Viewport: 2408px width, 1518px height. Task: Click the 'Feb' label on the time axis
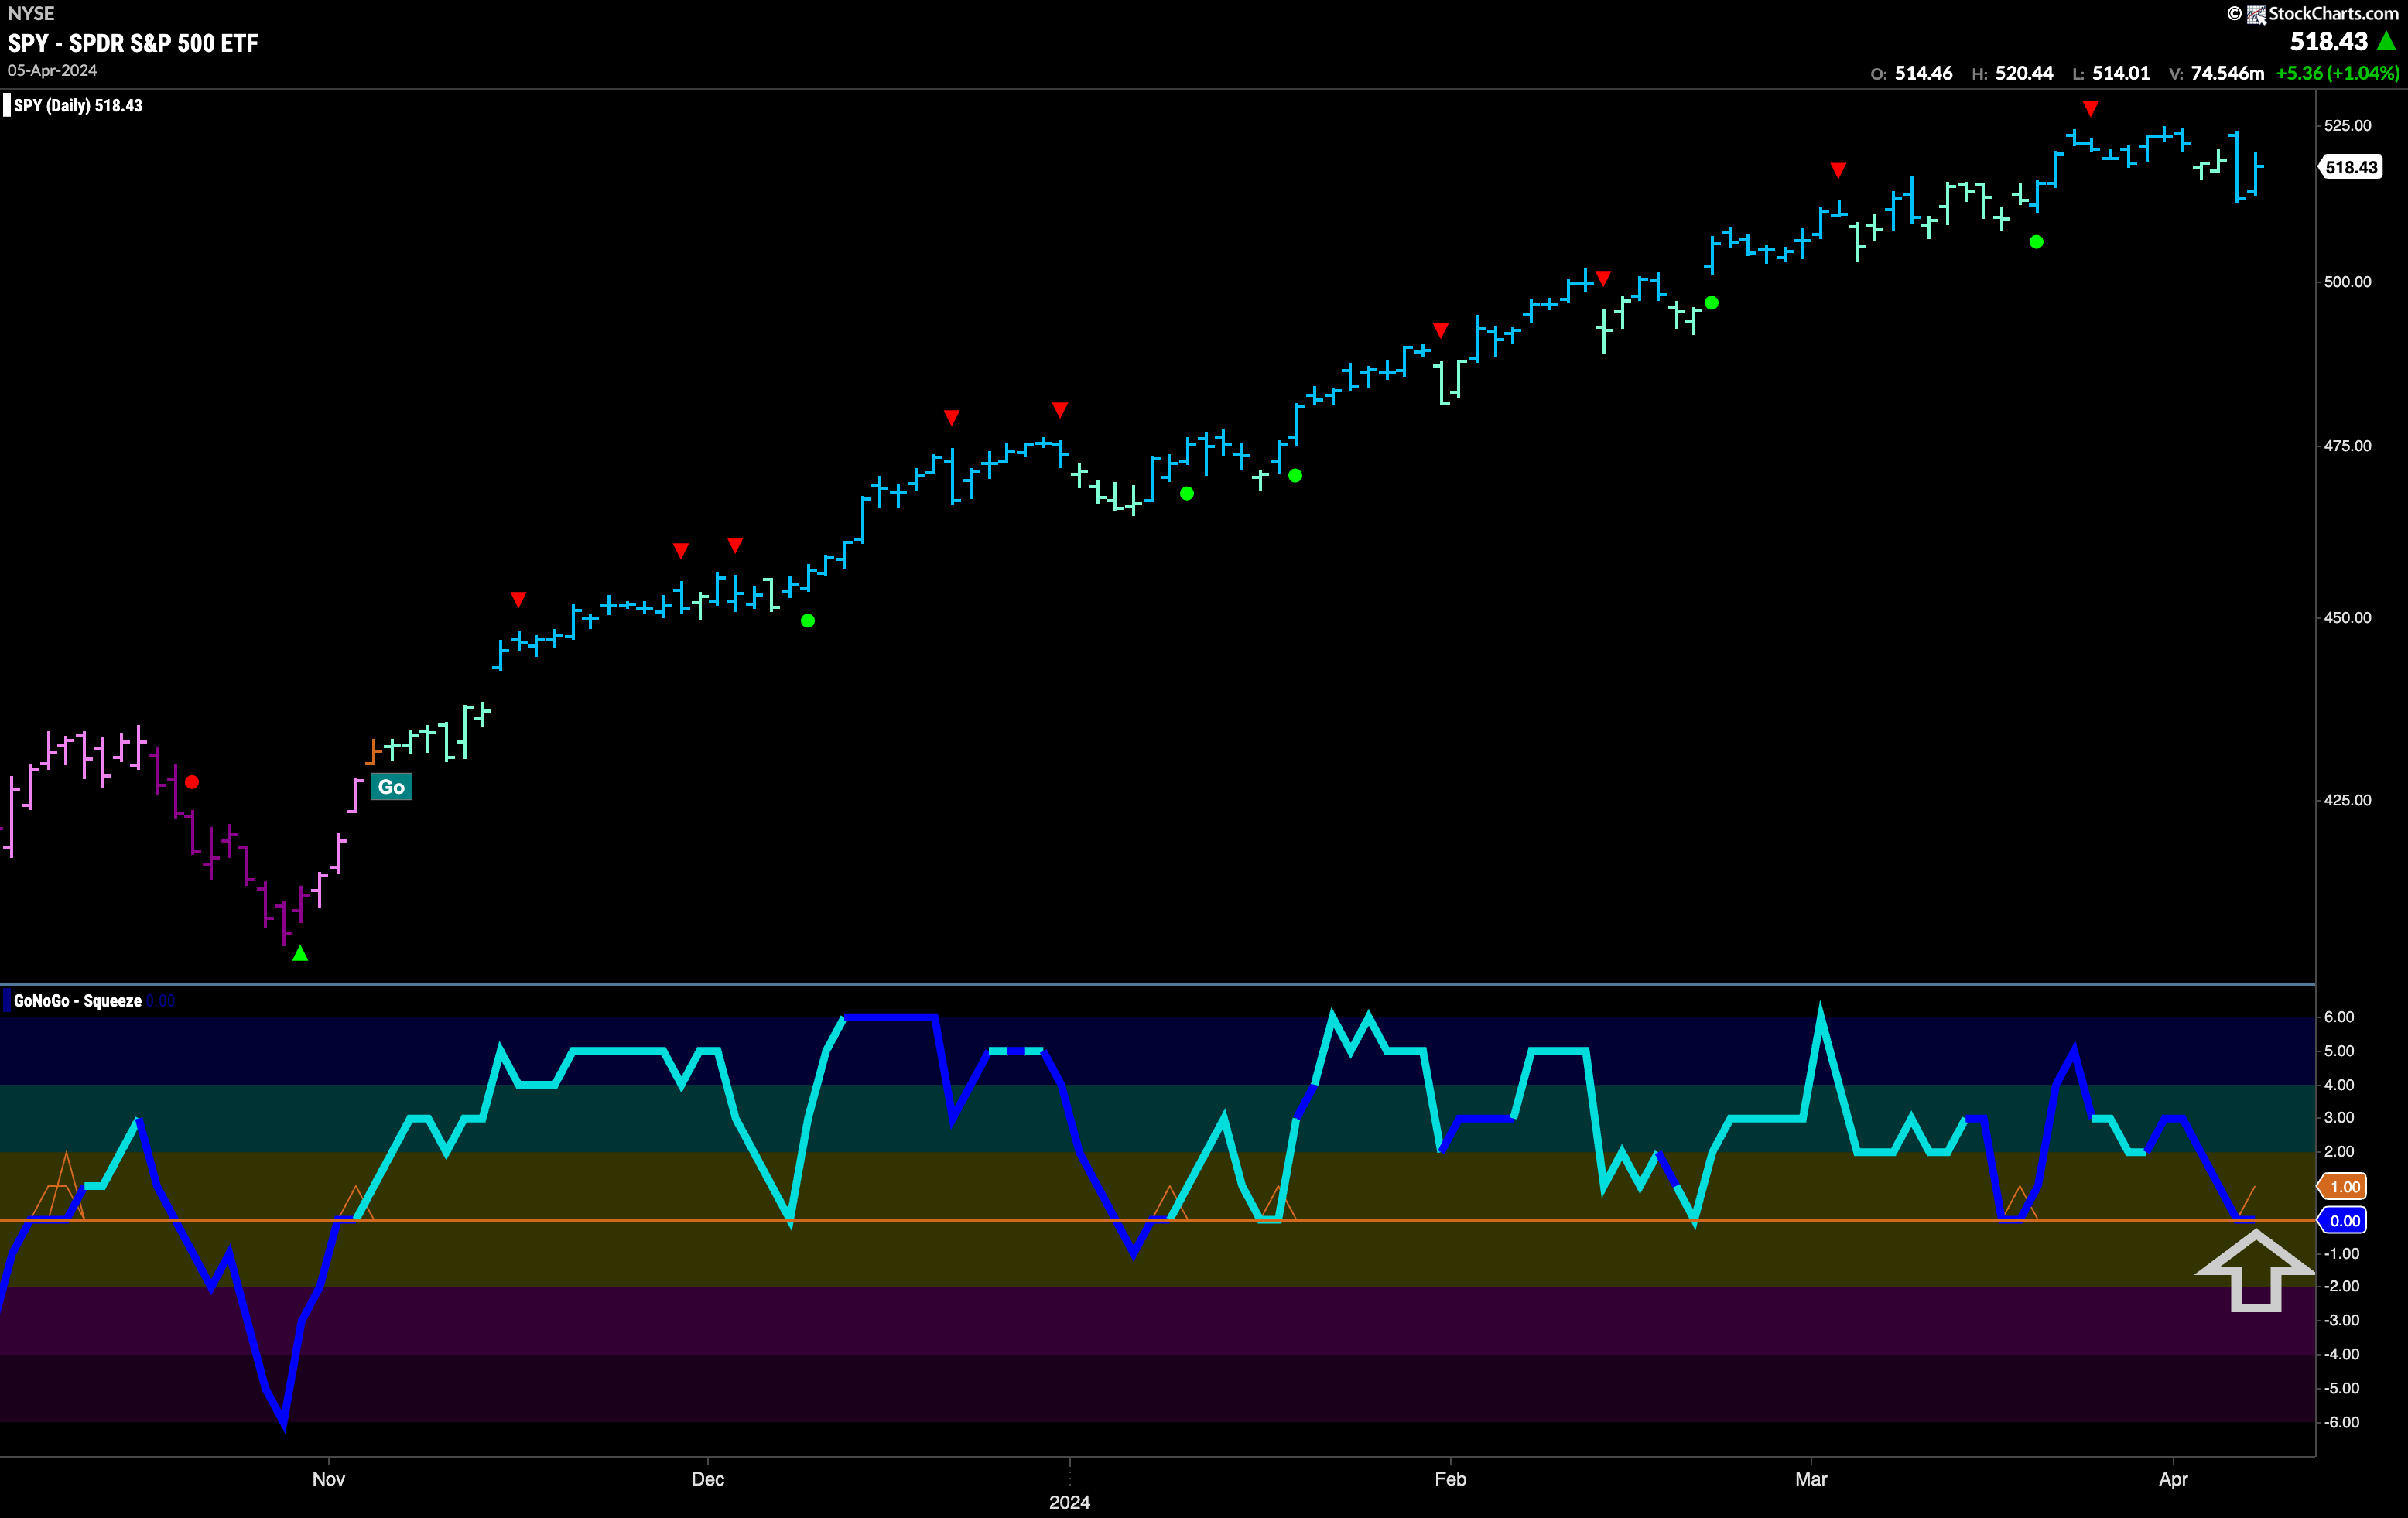coord(1450,1479)
